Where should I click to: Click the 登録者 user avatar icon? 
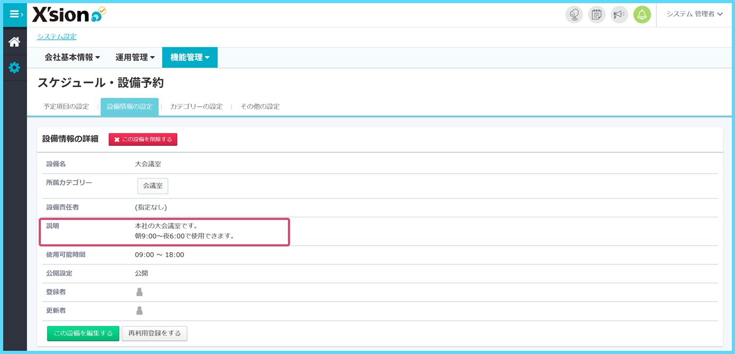pyautogui.click(x=139, y=292)
